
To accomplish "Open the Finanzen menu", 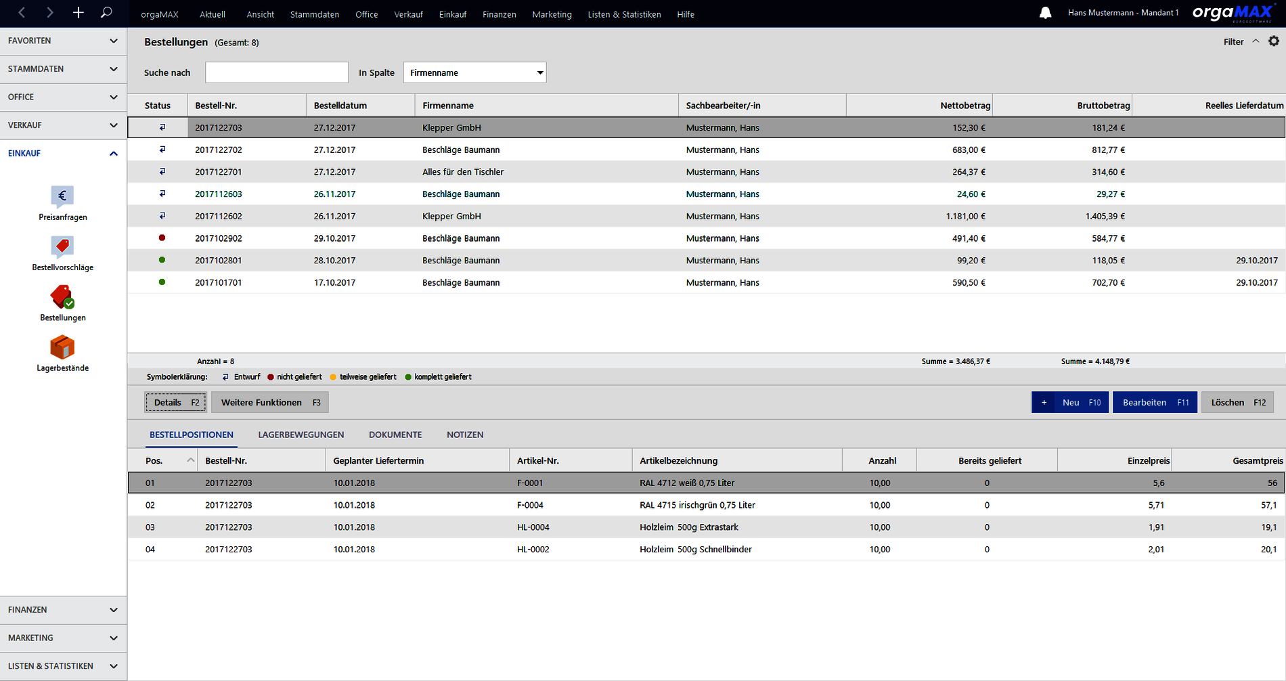I will [500, 14].
